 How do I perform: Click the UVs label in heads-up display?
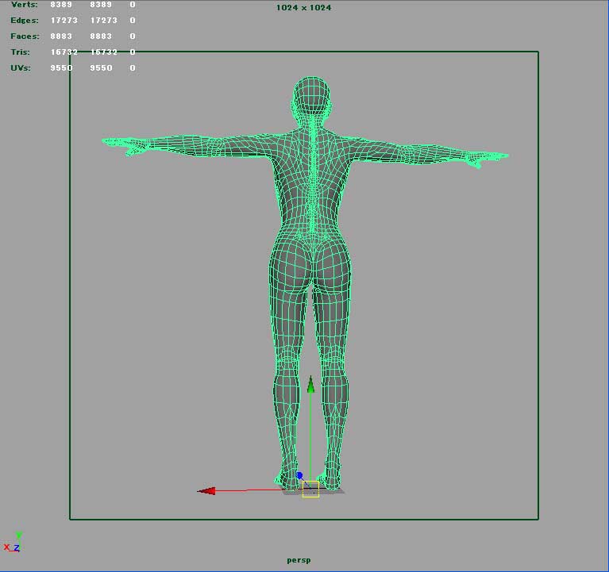[21, 68]
